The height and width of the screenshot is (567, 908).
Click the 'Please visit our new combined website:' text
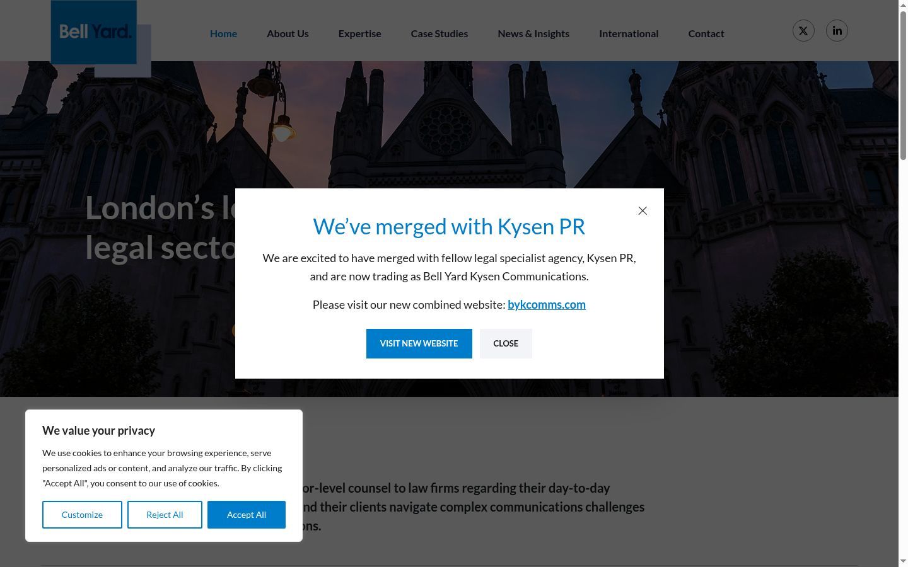coord(409,304)
